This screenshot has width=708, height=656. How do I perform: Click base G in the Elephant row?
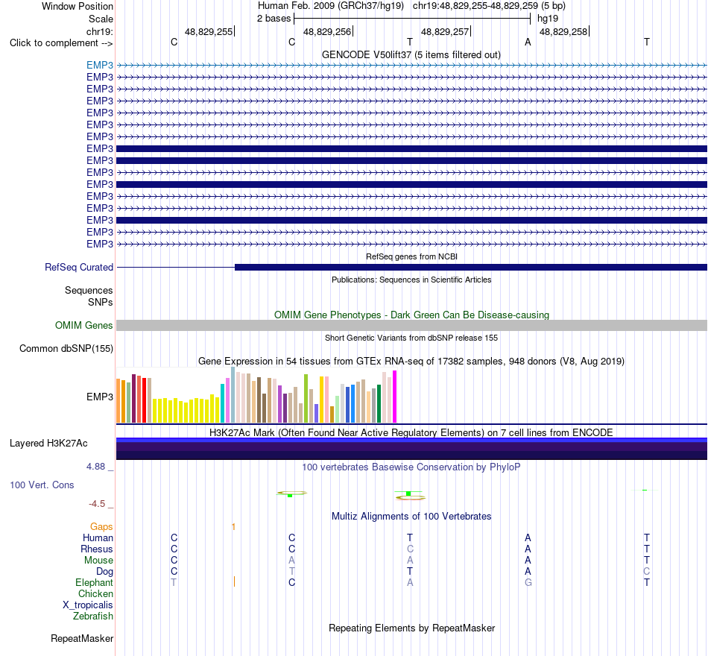pos(528,582)
